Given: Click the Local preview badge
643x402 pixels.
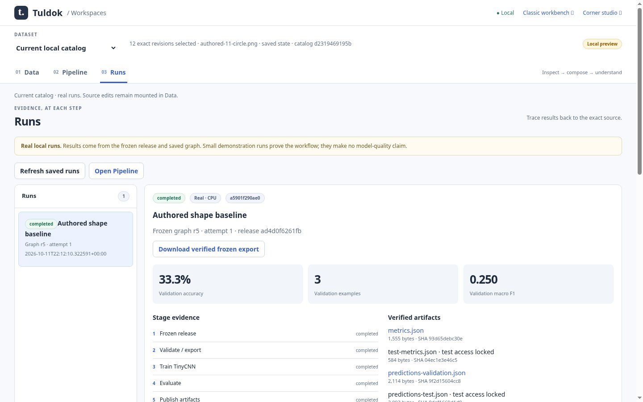Looking at the screenshot, I should [x=602, y=44].
